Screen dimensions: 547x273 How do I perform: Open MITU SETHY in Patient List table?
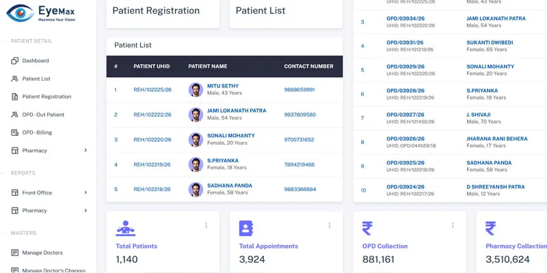point(223,86)
